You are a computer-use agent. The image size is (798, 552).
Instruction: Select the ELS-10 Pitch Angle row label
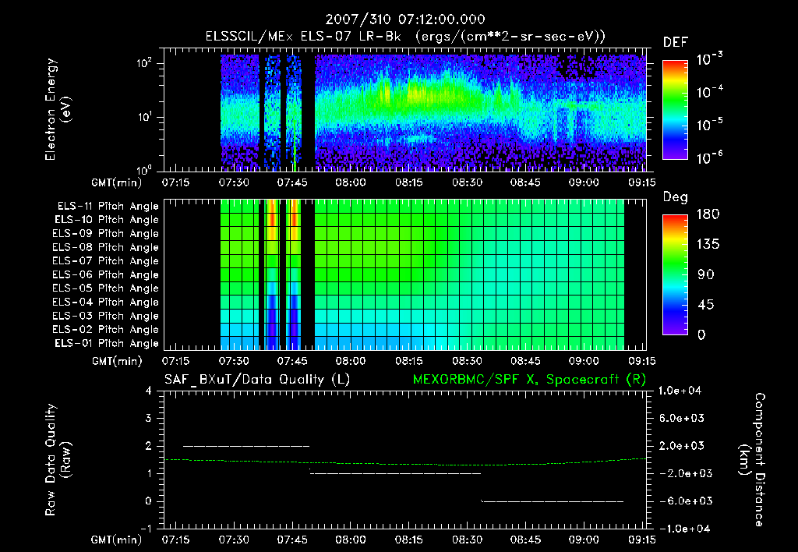[x=107, y=220]
